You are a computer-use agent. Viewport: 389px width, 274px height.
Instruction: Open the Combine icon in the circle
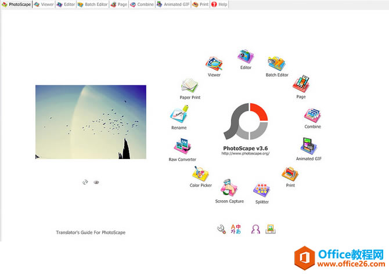click(312, 116)
